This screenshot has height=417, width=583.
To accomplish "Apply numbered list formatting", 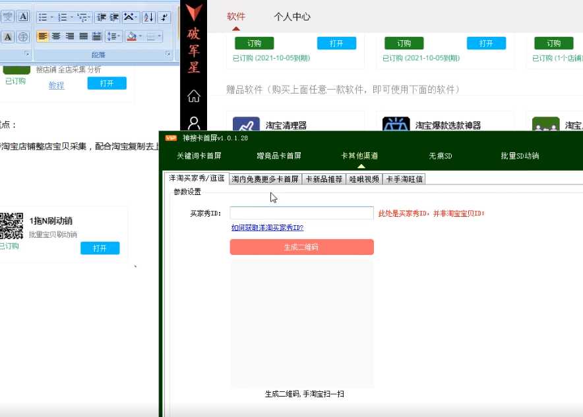I will point(63,17).
